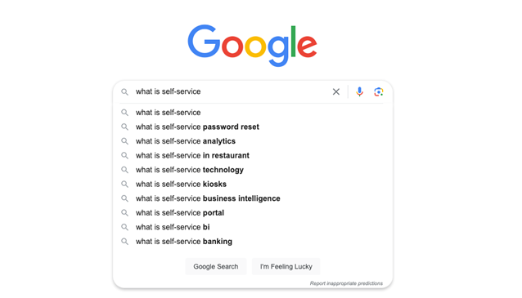This screenshot has height=298, width=522.
Task: Click magnifier icon beside the kiosks suggestion
Action: click(x=124, y=184)
